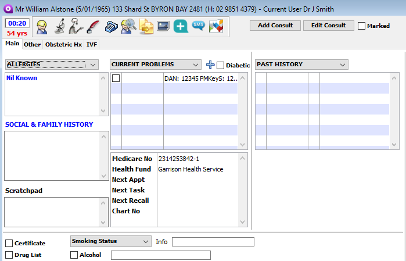Click the smoking Info text field
406x261 pixels.
click(213, 242)
